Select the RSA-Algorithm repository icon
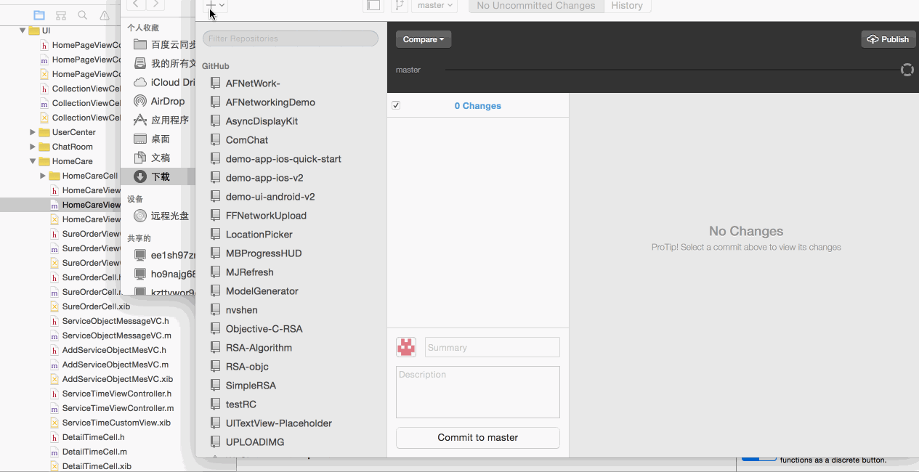The width and height of the screenshot is (919, 472). click(215, 348)
